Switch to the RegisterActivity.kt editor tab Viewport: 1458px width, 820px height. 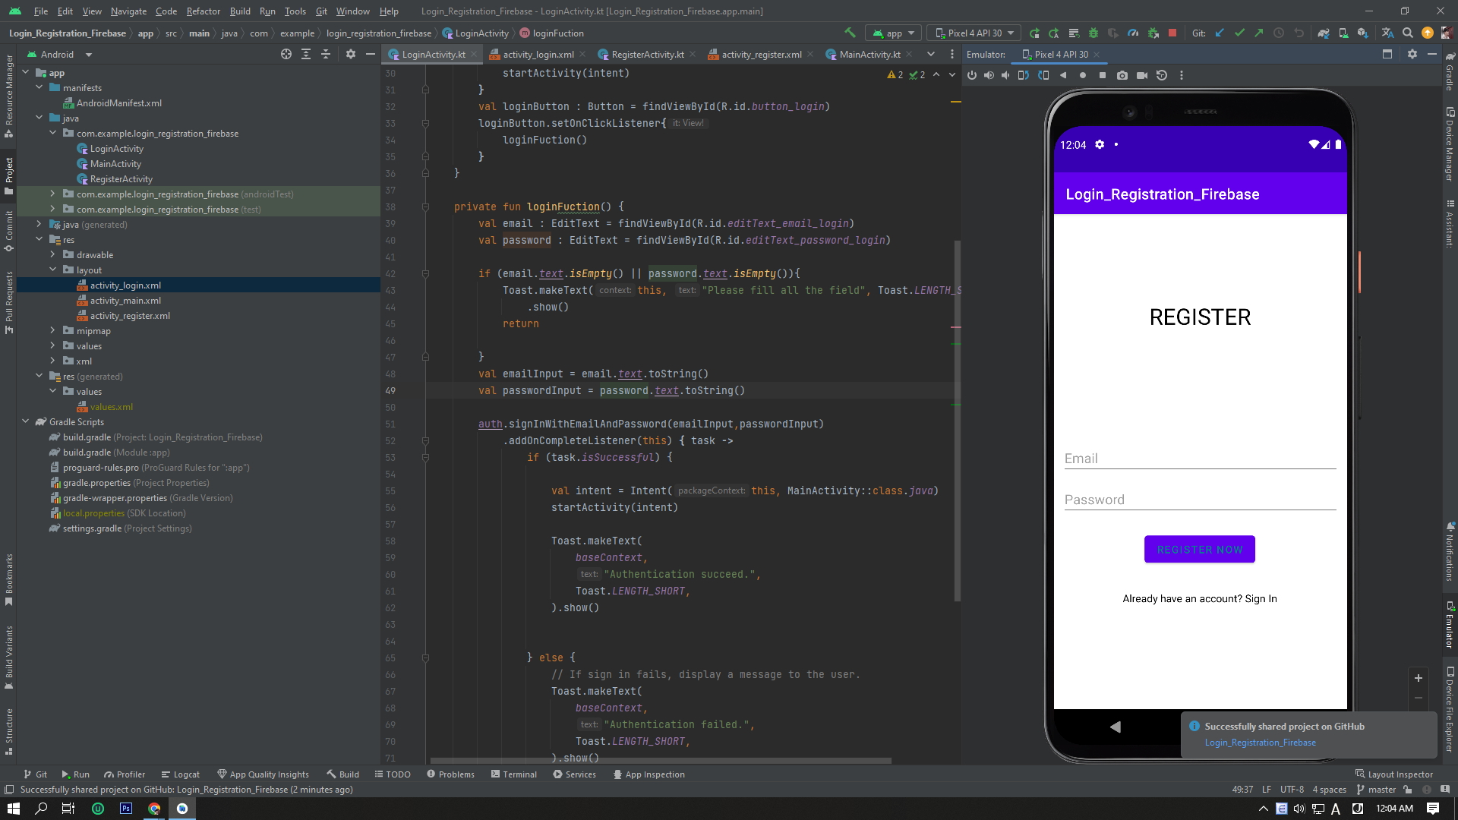pyautogui.click(x=647, y=54)
